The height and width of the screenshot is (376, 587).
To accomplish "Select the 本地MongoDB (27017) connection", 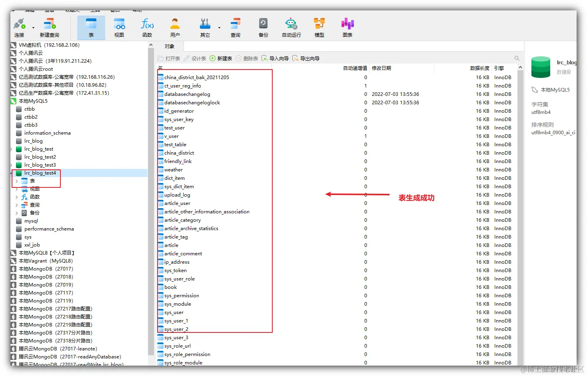I will [x=46, y=269].
